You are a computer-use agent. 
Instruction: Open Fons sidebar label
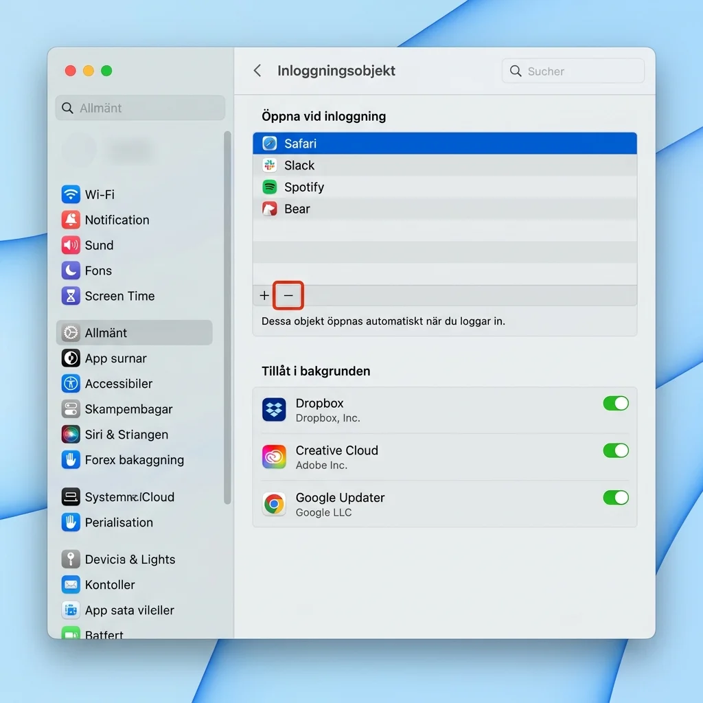click(x=98, y=270)
